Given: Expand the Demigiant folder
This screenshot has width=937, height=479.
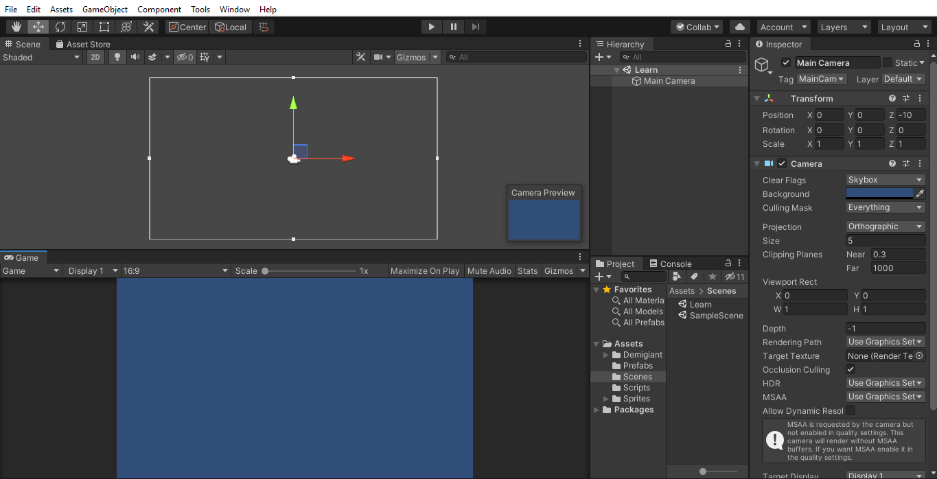Looking at the screenshot, I should tap(606, 355).
